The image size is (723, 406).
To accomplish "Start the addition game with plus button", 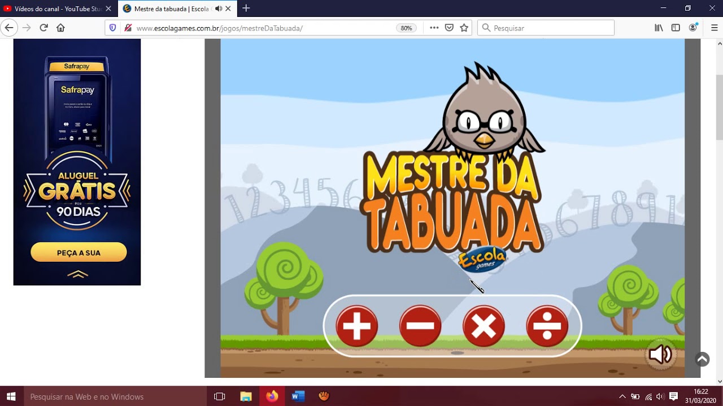I will 357,326.
